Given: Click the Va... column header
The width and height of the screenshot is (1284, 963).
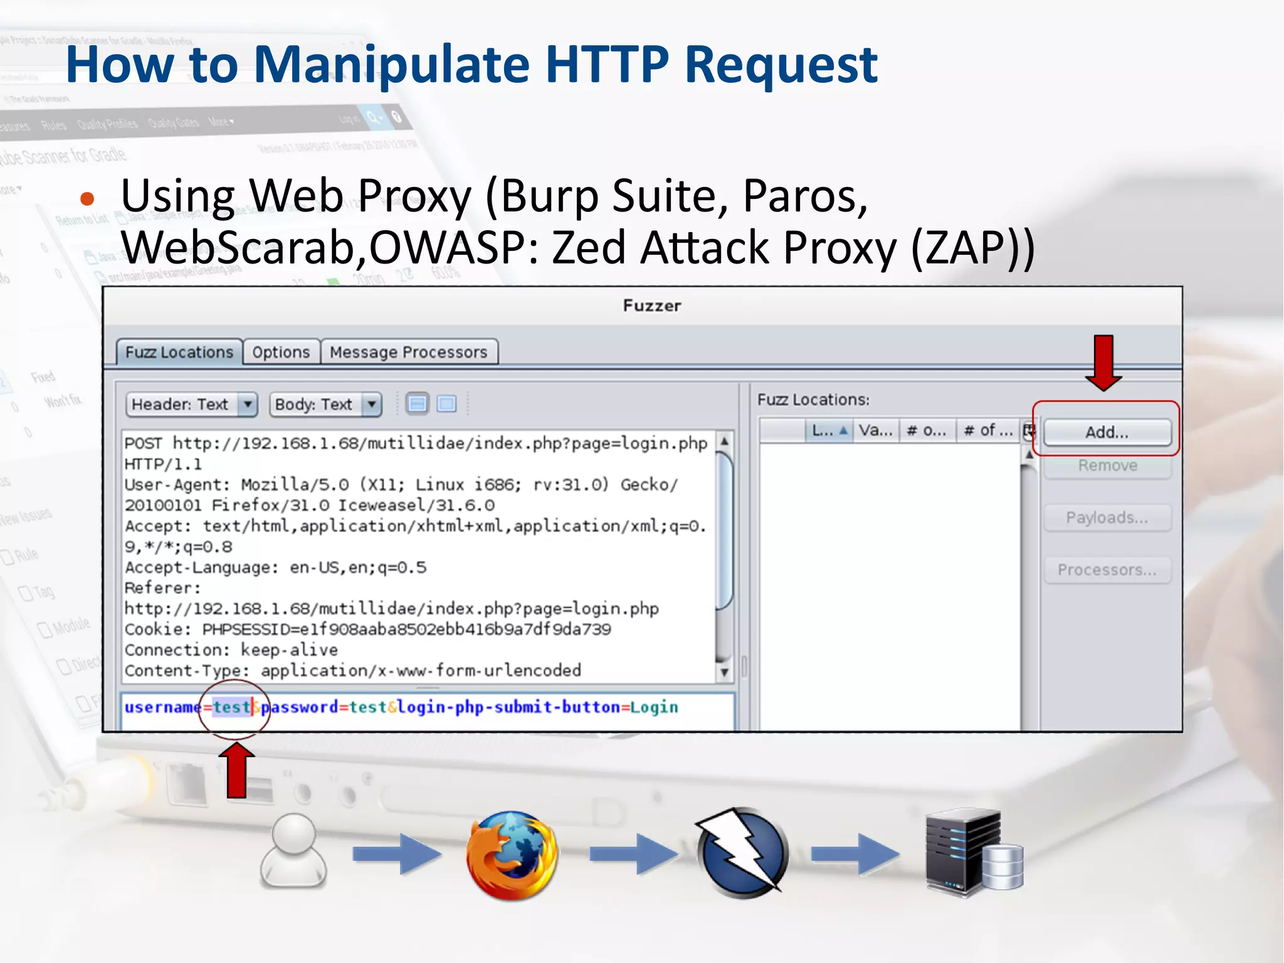Looking at the screenshot, I should click(x=876, y=430).
